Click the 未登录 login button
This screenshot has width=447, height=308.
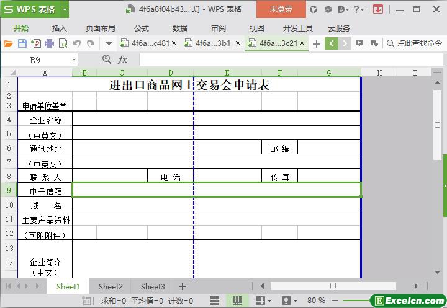point(281,9)
